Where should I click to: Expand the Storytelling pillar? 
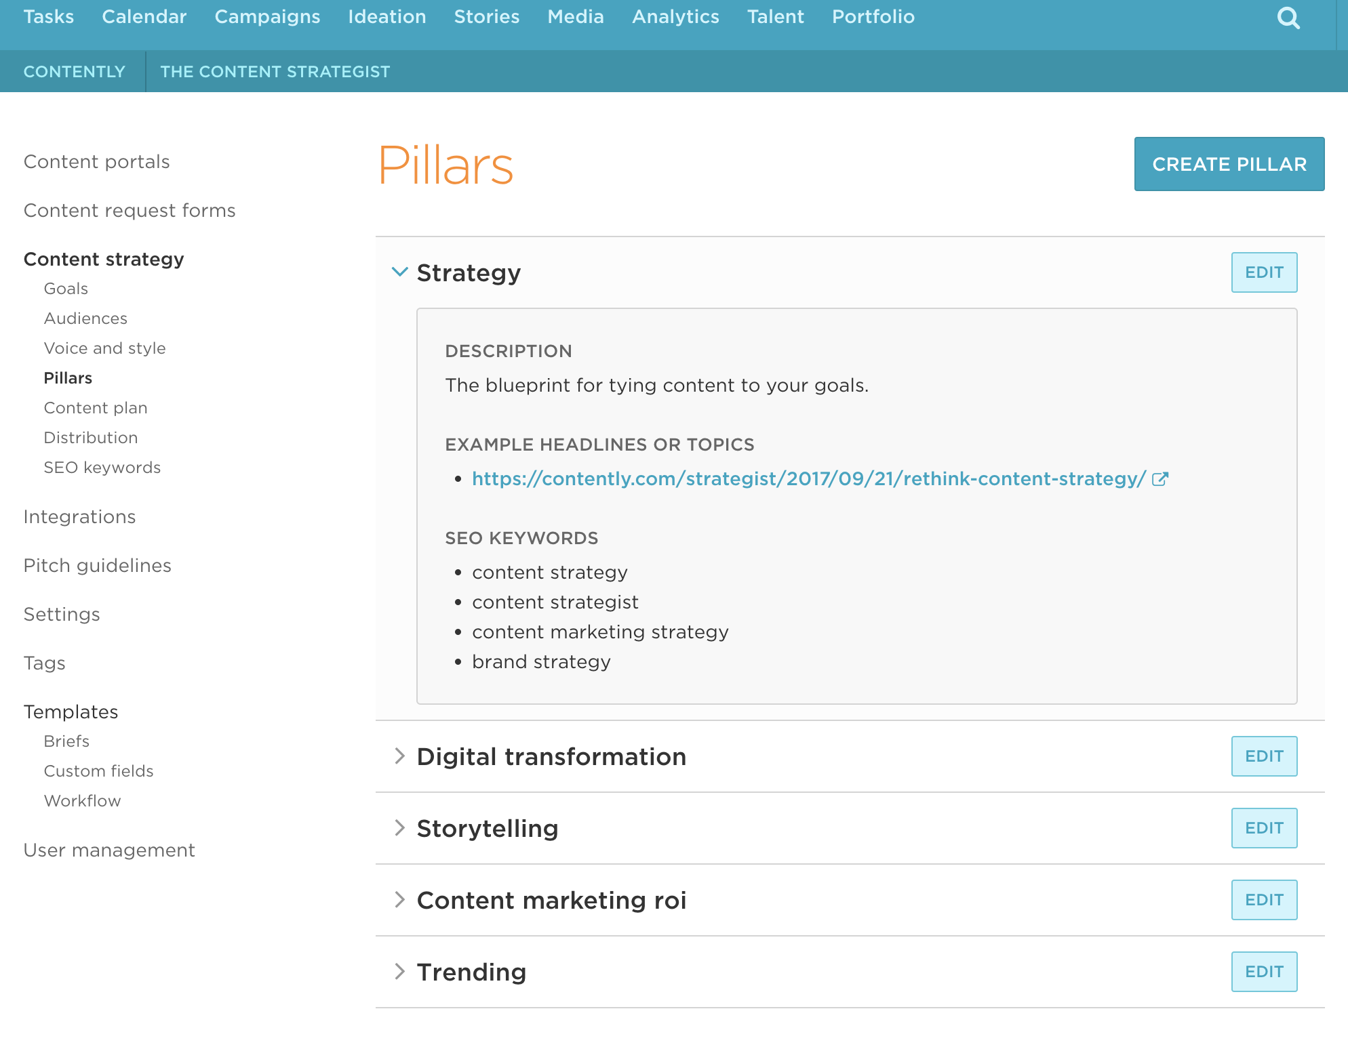click(399, 827)
